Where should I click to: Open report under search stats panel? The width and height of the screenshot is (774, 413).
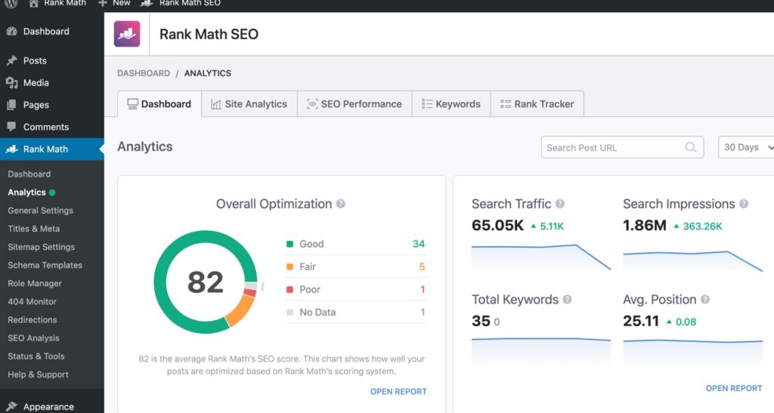pyautogui.click(x=734, y=388)
